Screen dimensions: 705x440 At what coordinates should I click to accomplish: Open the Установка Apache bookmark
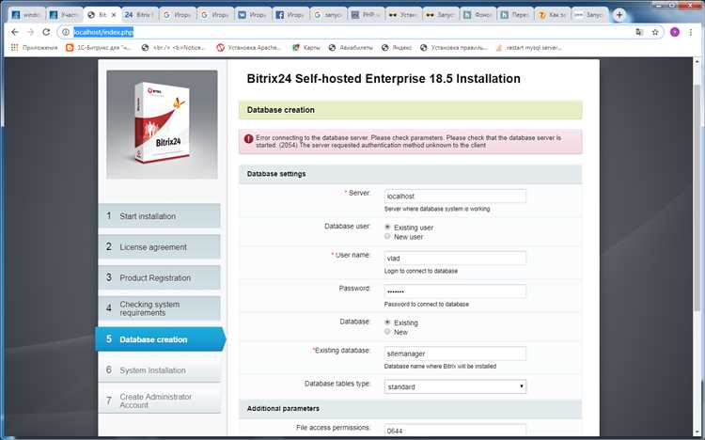click(248, 47)
